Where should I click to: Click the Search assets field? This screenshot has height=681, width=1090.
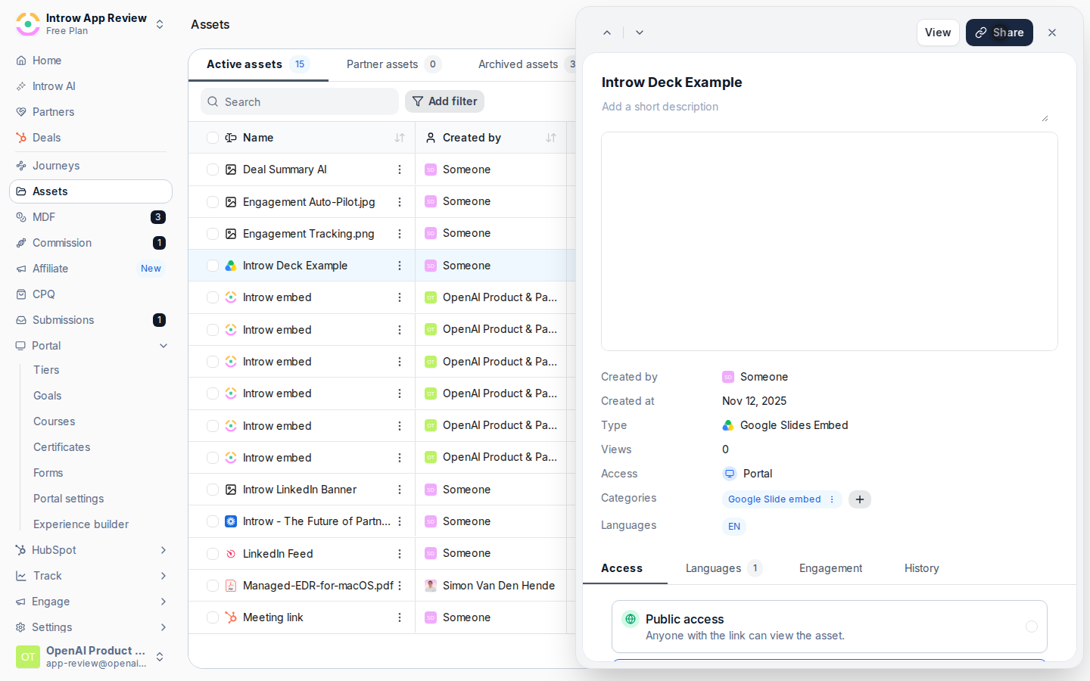coord(300,101)
